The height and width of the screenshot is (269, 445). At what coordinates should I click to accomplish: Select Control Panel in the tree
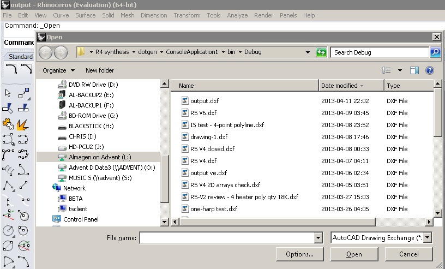[81, 219]
